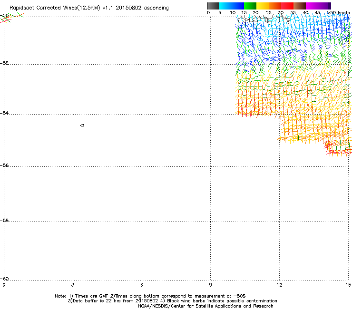
Task: Pick the green 15-20 knots color band
Action: click(250, 6)
